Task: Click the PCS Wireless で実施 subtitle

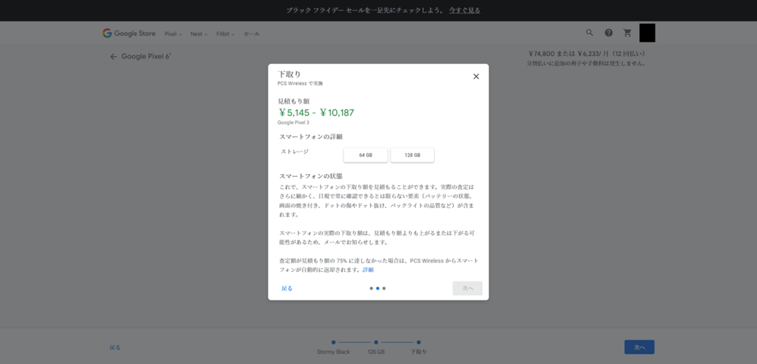Action: coord(300,83)
